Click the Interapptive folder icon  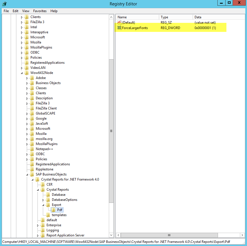[27, 32]
